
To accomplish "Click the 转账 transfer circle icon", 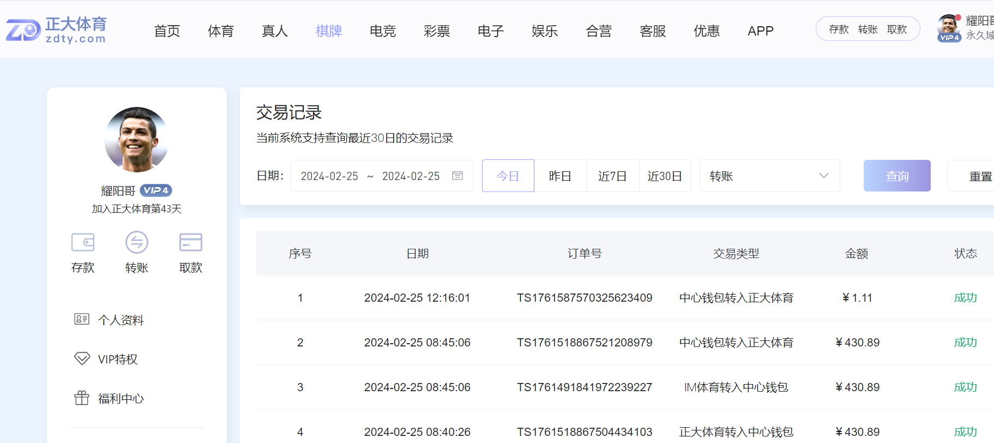I will click(x=137, y=242).
